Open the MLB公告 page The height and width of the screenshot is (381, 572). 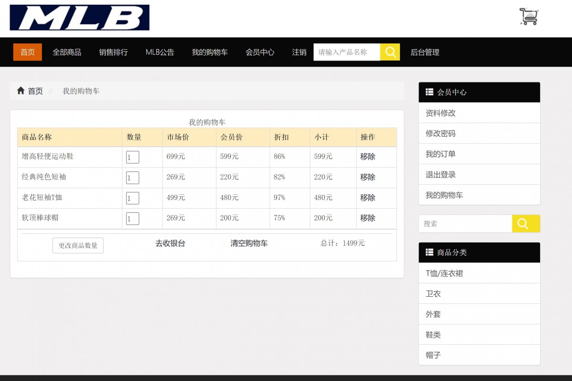tap(159, 52)
